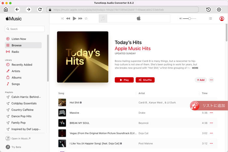Open settings gear icon
228x152 pixels.
pyautogui.click(x=219, y=9)
